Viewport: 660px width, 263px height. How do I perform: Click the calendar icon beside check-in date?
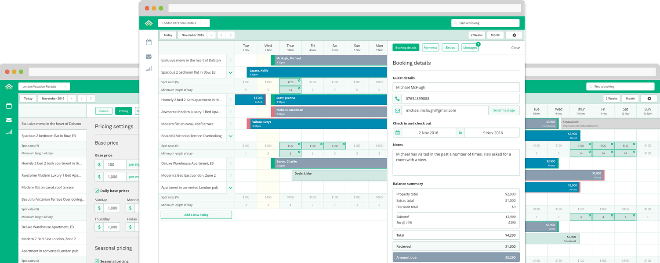click(x=398, y=132)
